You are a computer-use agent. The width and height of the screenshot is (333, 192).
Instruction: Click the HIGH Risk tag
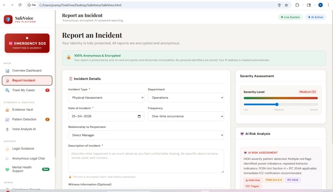(x=253, y=180)
